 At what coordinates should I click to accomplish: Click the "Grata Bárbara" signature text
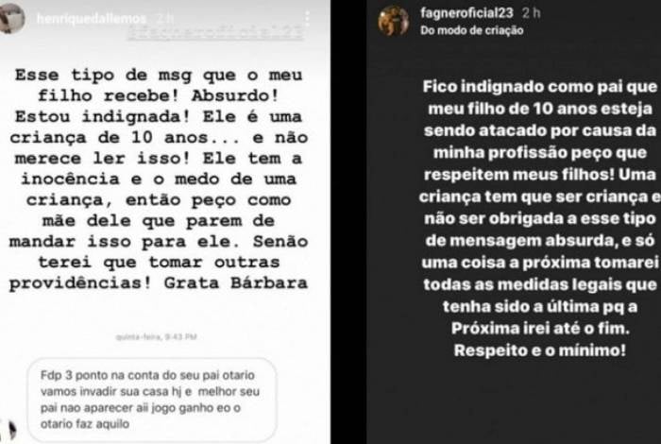(x=236, y=282)
